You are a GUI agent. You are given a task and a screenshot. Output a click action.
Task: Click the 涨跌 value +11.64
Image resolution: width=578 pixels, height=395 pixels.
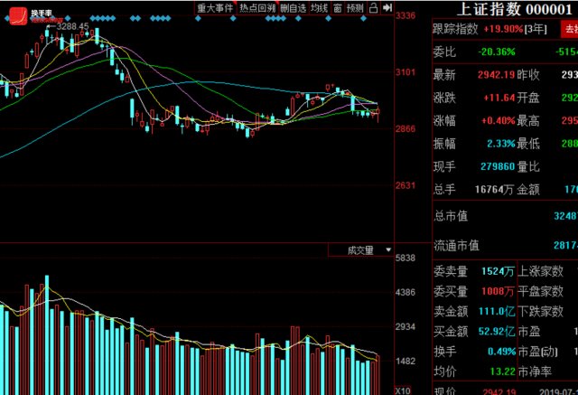point(499,98)
